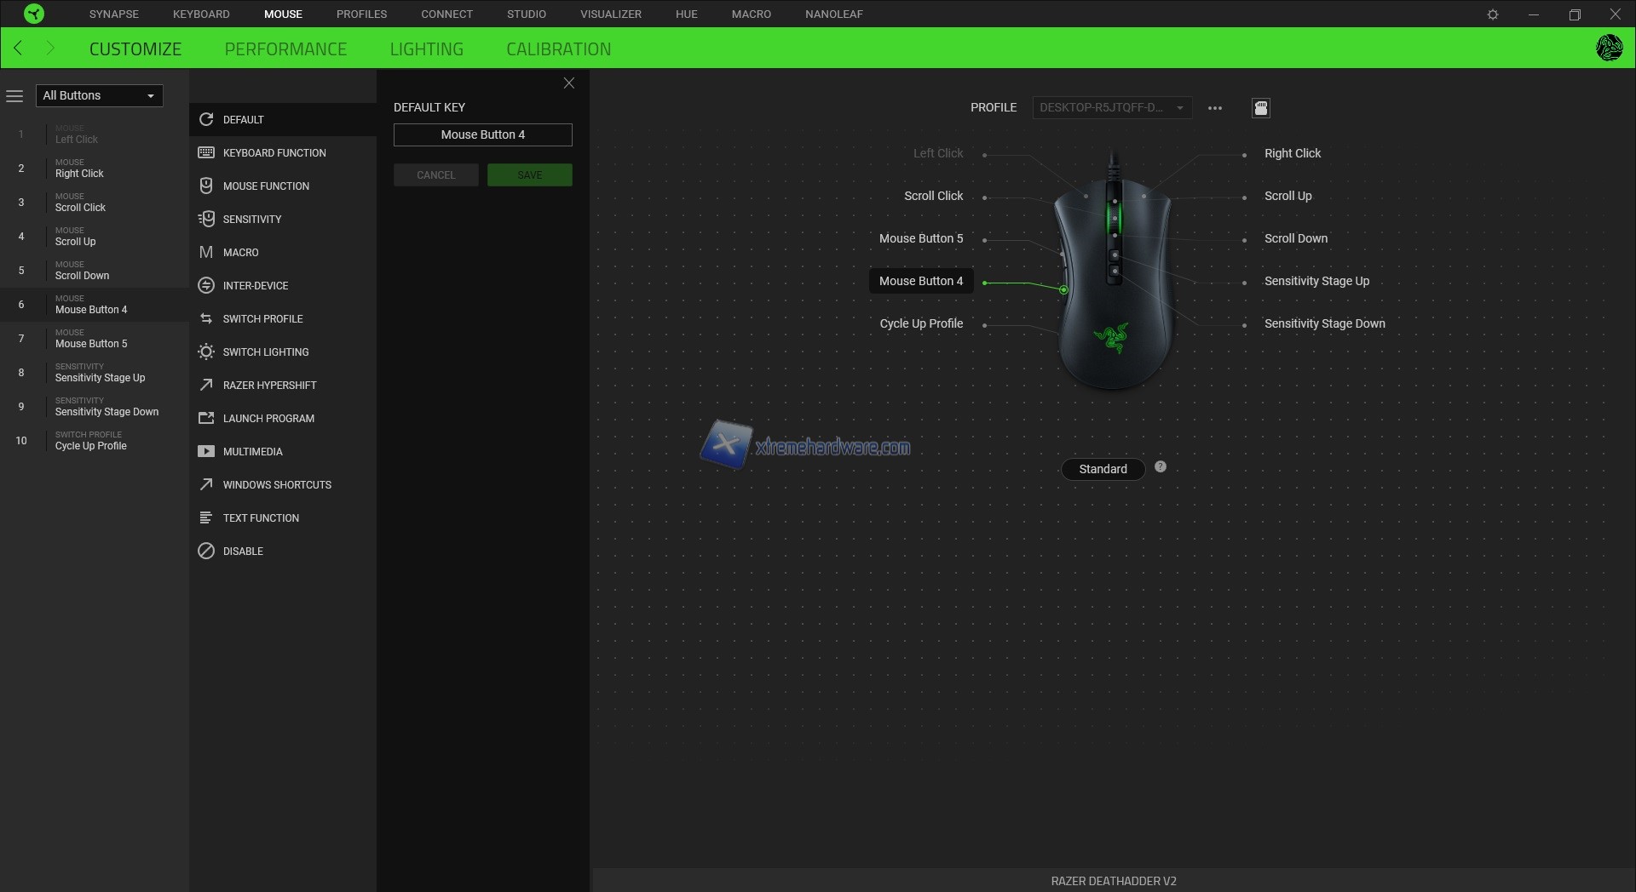Click the Cancel button
1636x892 pixels.
(x=435, y=175)
